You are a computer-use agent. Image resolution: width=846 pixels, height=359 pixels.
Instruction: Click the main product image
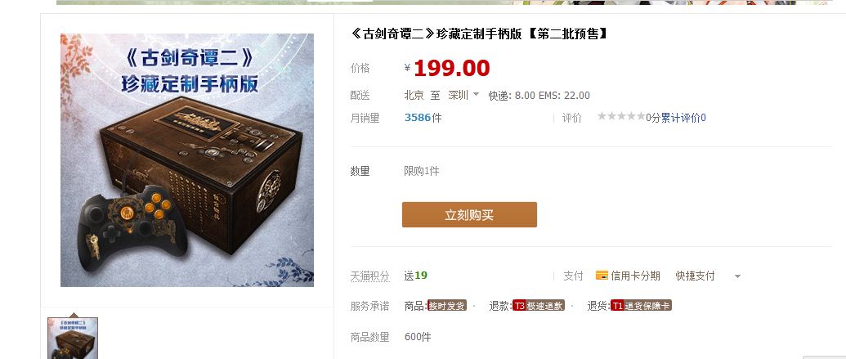coord(187,160)
